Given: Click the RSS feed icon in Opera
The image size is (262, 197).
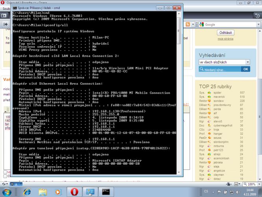Looking at the screenshot, I should click(188, 24).
